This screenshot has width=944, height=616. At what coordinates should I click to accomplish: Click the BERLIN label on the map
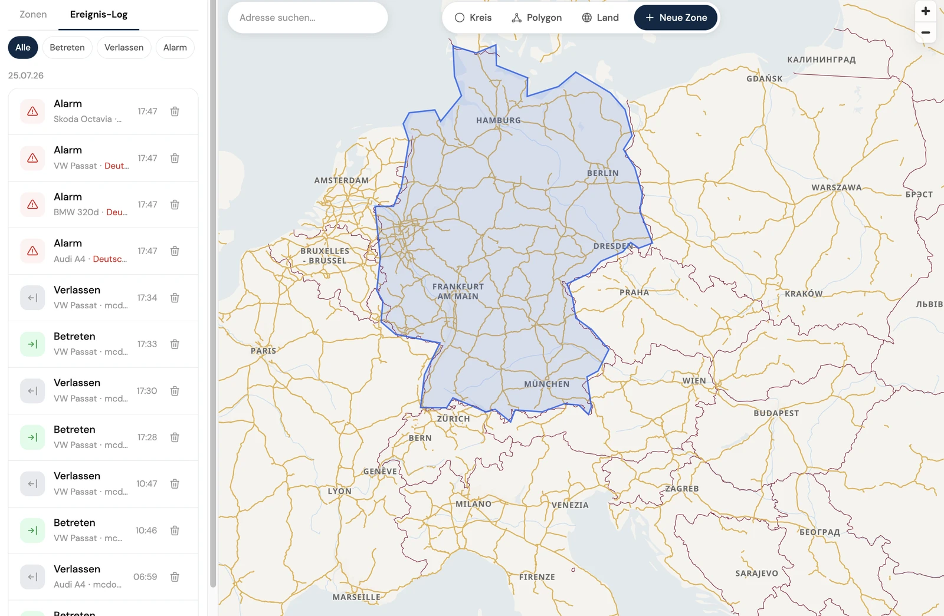pyautogui.click(x=603, y=173)
